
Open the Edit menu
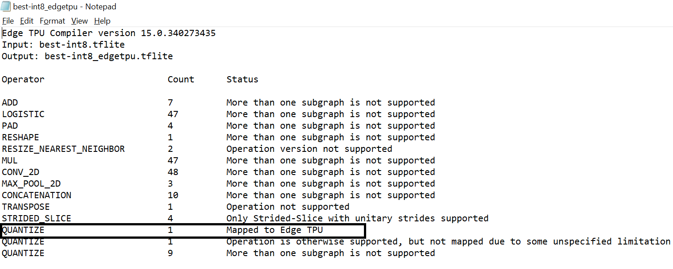pos(27,20)
